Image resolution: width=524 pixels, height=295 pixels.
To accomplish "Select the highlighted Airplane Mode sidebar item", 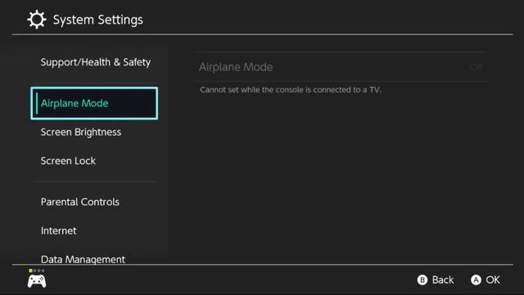I will point(94,103).
